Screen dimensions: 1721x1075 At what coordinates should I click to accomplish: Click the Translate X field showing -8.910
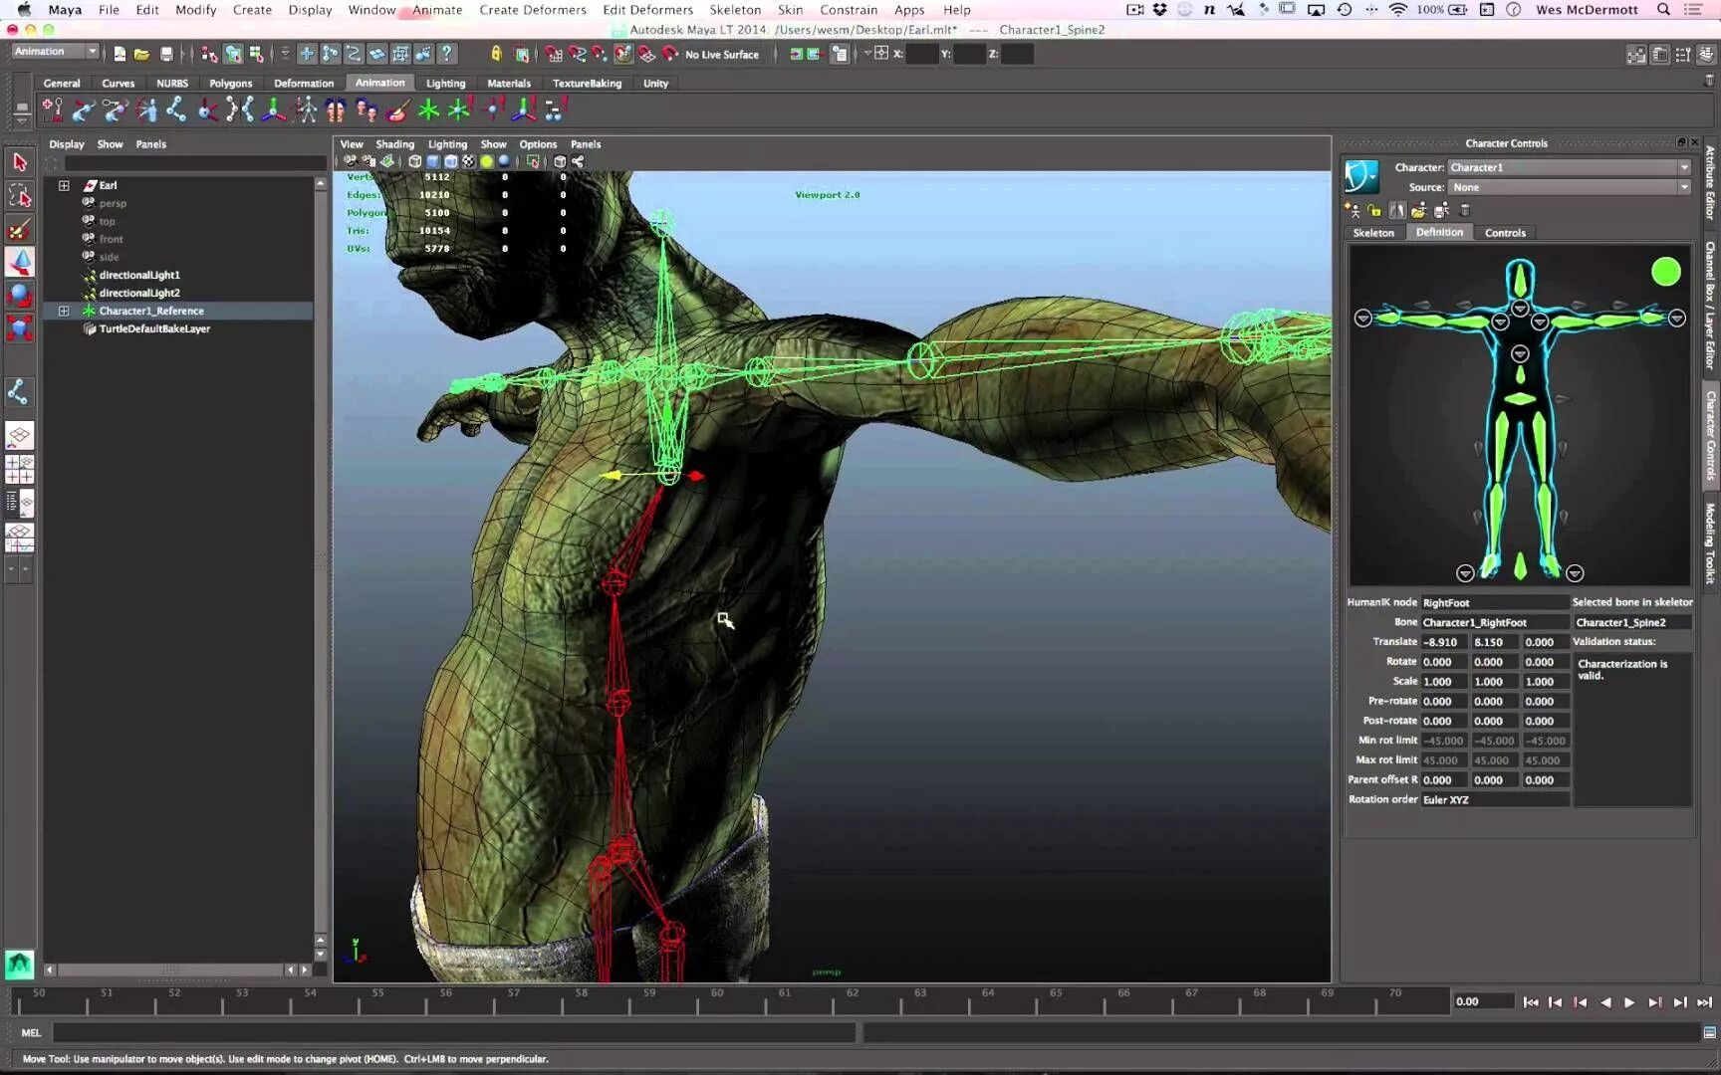pyautogui.click(x=1442, y=642)
